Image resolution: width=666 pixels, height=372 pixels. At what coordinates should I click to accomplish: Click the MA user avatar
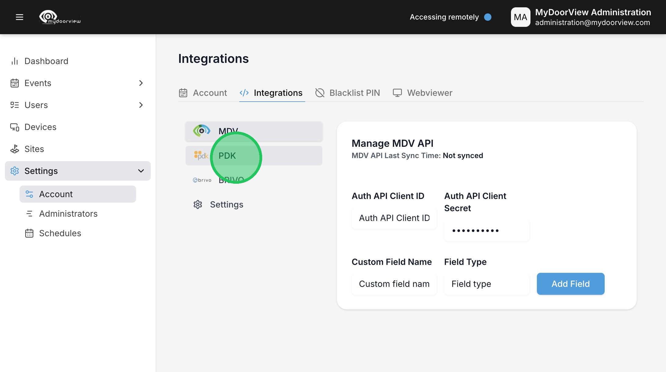point(520,17)
